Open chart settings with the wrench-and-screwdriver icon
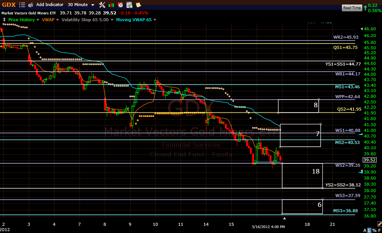Image resolution: width=382 pixels, height=233 pixels. (102, 5)
